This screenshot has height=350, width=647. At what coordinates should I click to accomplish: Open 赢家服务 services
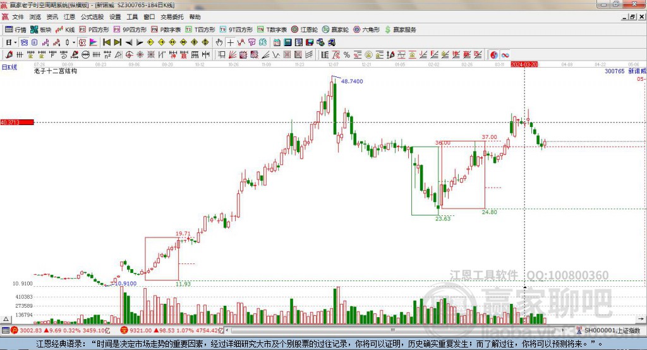click(400, 30)
